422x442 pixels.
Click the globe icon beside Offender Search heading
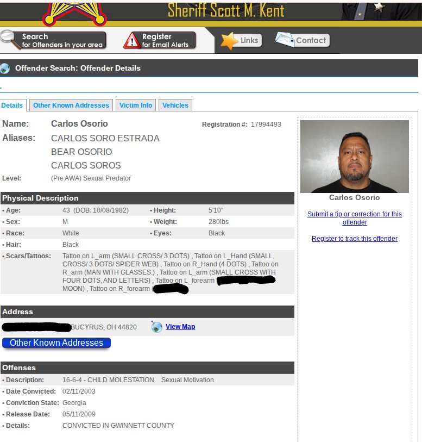point(4,69)
